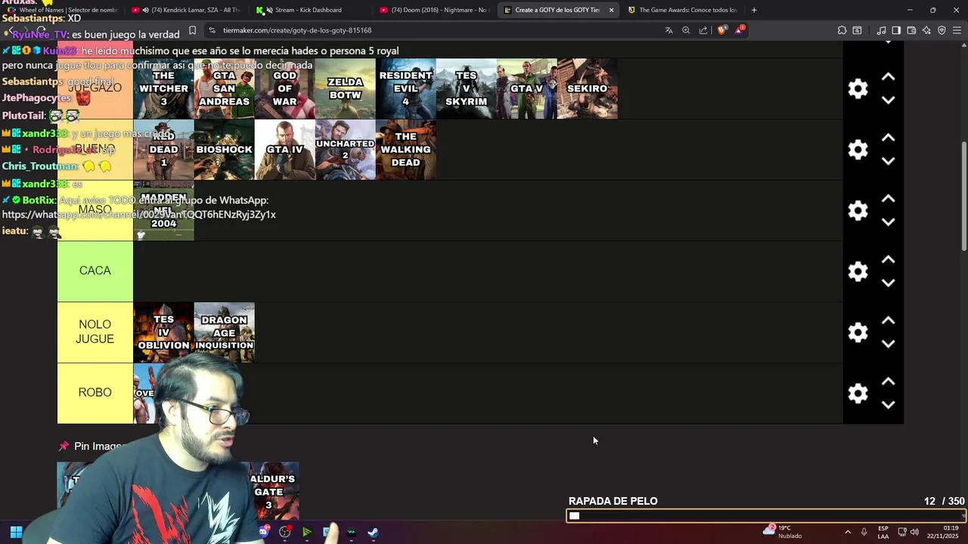Select the Bioshock tile
The width and height of the screenshot is (968, 544).
pos(224,150)
